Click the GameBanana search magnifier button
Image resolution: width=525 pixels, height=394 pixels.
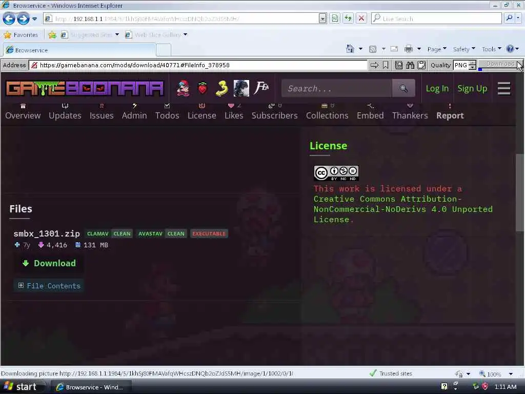pyautogui.click(x=403, y=88)
